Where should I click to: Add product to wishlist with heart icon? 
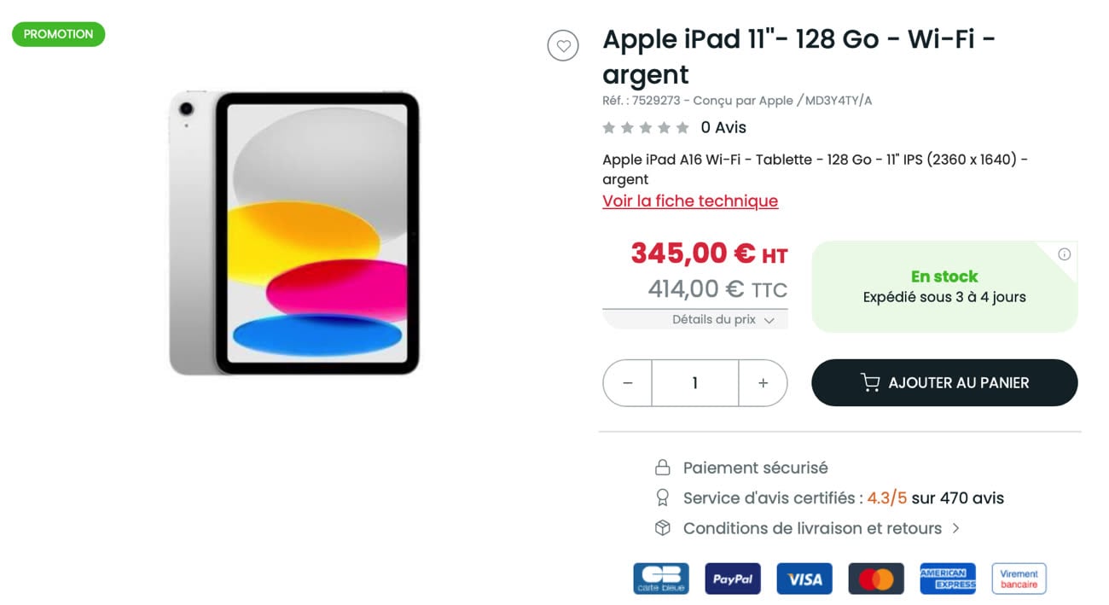pyautogui.click(x=563, y=45)
